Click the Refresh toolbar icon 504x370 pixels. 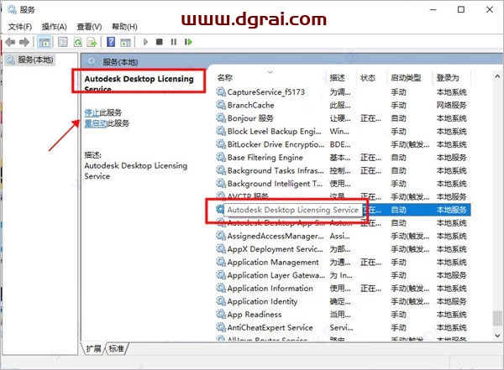(77, 42)
